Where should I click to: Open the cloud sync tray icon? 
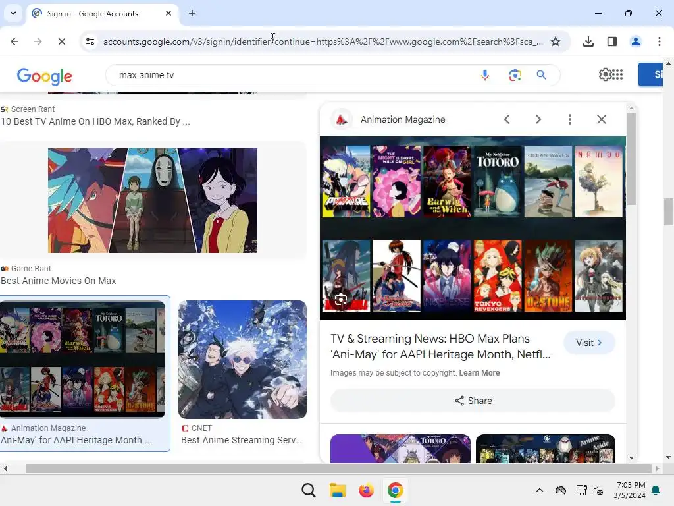(x=561, y=490)
